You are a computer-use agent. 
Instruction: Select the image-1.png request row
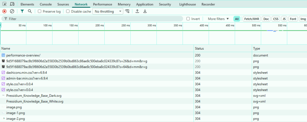(x=153, y=113)
